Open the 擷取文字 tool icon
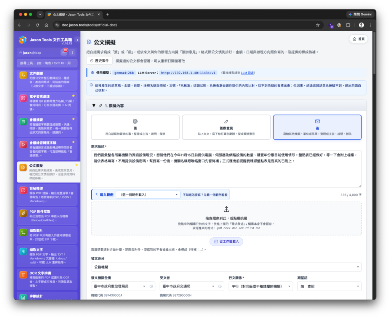This screenshot has width=390, height=318. click(x=23, y=251)
